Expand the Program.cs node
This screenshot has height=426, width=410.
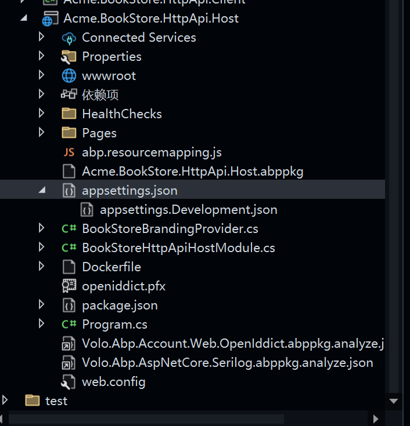[x=42, y=324]
